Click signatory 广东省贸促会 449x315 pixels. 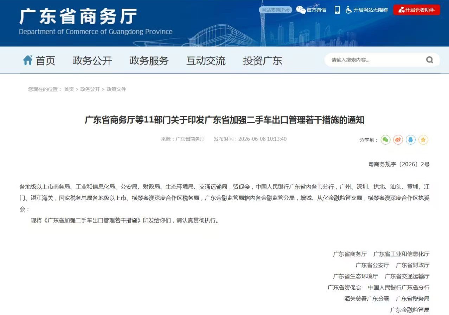[x=344, y=288]
